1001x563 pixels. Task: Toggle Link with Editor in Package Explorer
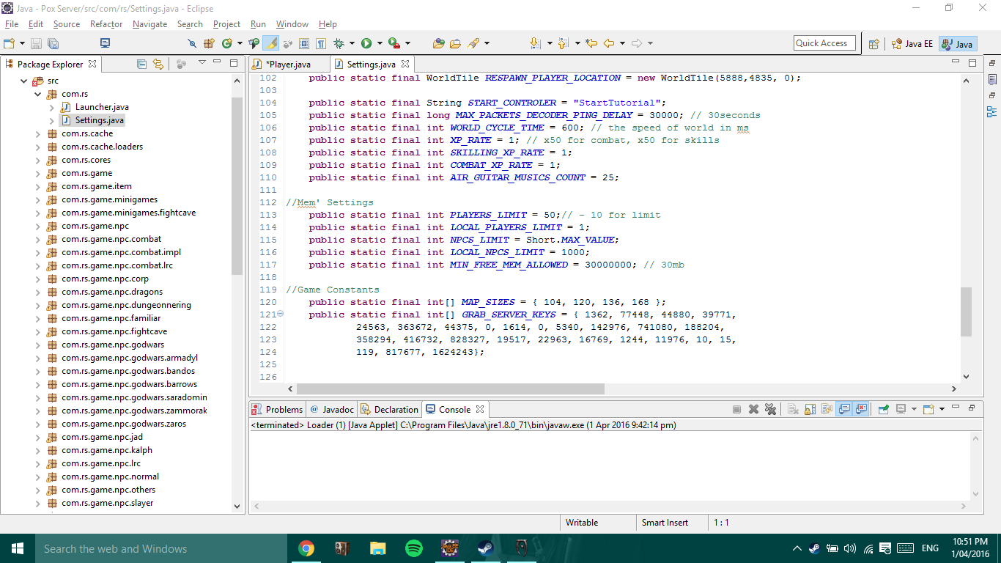tap(158, 64)
